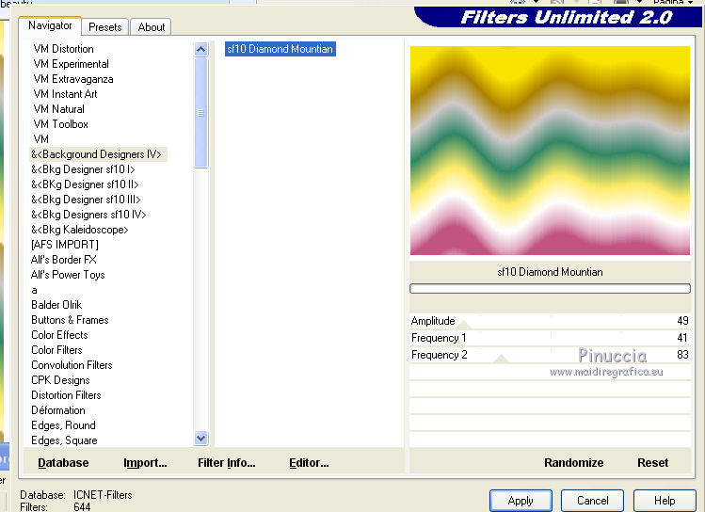Reset filter parameters
The height and width of the screenshot is (512, 705).
pos(652,462)
